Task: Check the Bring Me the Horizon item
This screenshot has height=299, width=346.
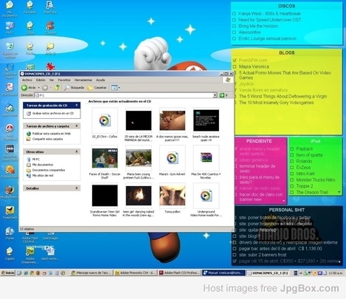Action: [234, 26]
